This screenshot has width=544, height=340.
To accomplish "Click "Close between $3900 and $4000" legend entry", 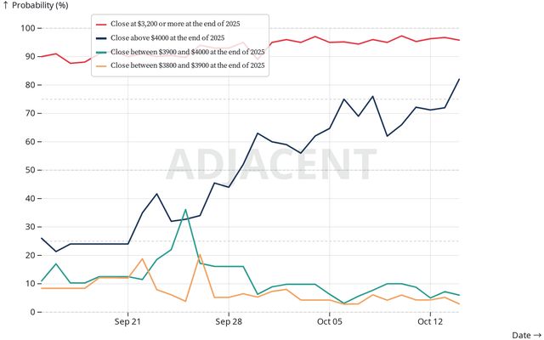I will pyautogui.click(x=188, y=51).
